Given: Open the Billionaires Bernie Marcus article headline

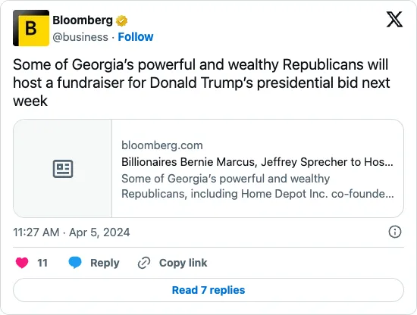Looking at the screenshot, I should pyautogui.click(x=257, y=162).
